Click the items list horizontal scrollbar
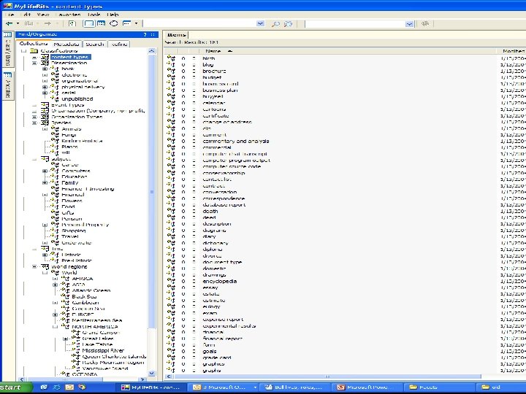Image resolution: width=526 pixels, height=394 pixels. click(x=327, y=376)
